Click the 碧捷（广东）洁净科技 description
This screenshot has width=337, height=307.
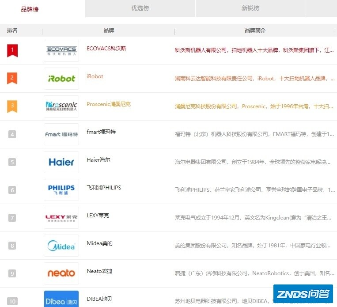254,273
